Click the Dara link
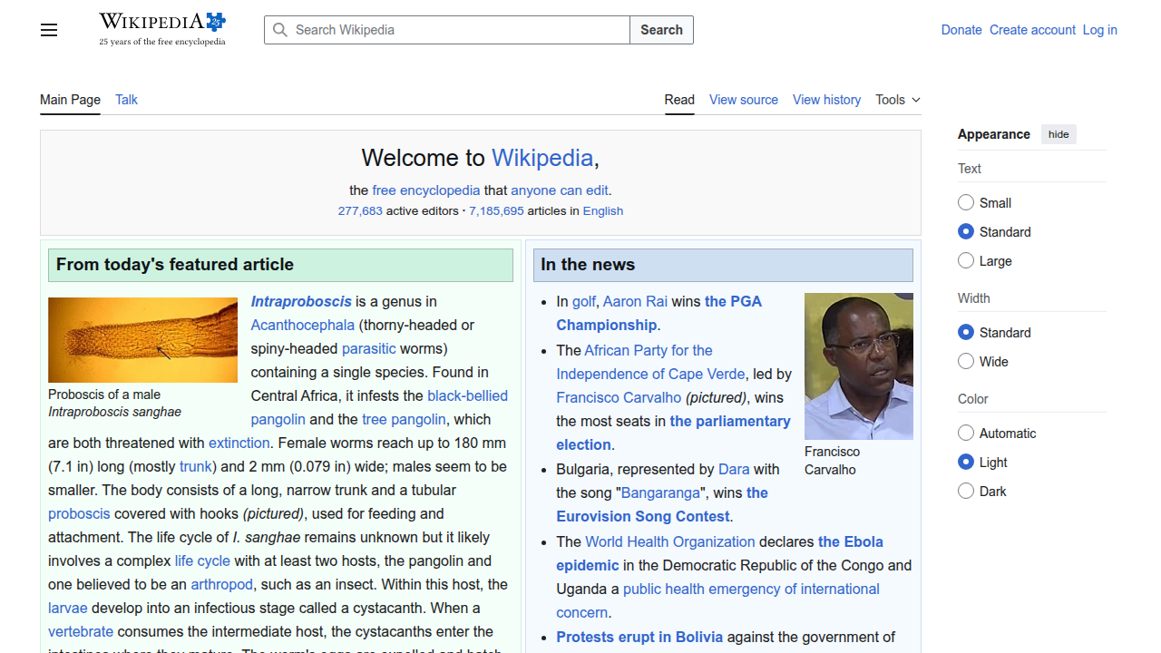1161x653 pixels. pos(734,469)
